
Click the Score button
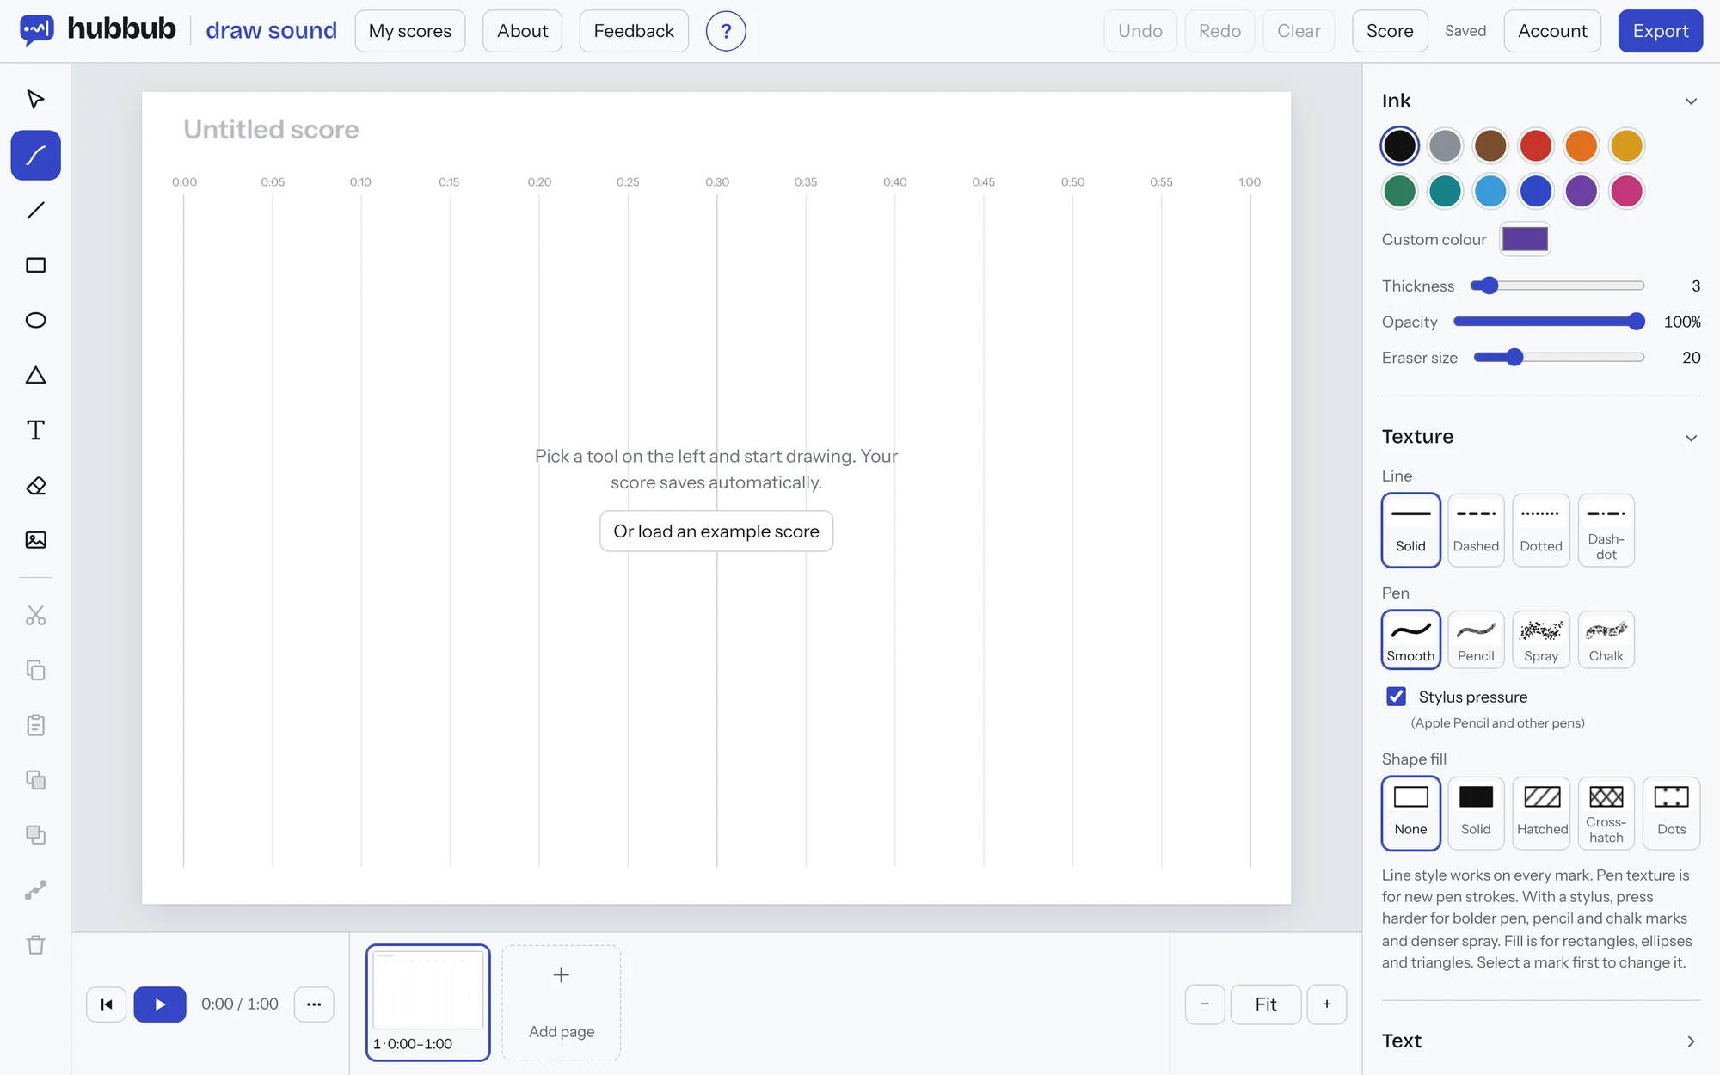pyautogui.click(x=1390, y=31)
